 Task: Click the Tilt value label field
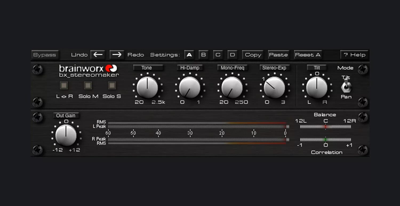pyautogui.click(x=317, y=68)
